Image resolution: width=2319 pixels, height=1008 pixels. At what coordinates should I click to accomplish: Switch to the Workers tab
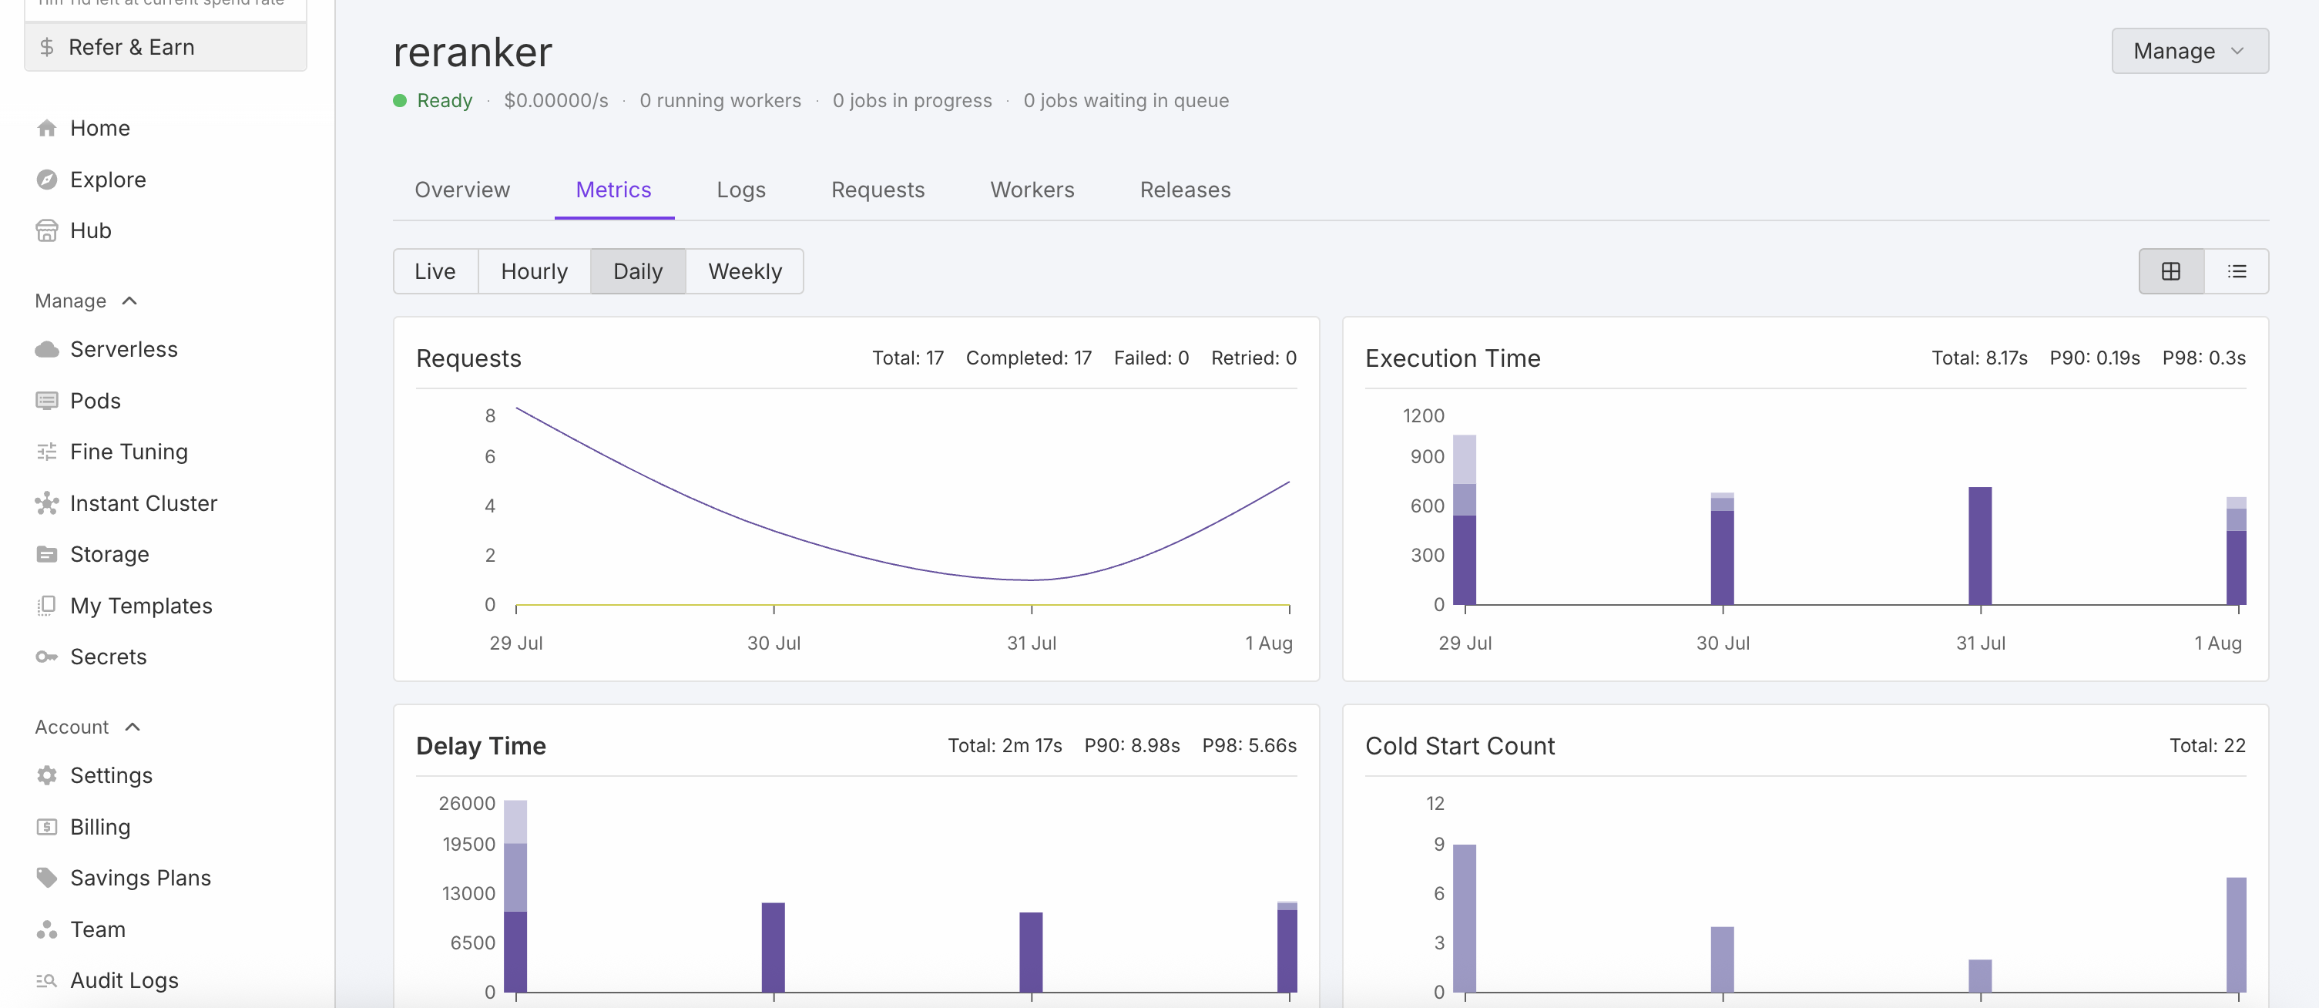point(1032,190)
